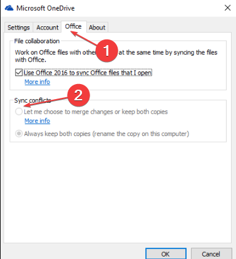
Task: Click the 'Work on Office files' description text
Action: (x=116, y=56)
